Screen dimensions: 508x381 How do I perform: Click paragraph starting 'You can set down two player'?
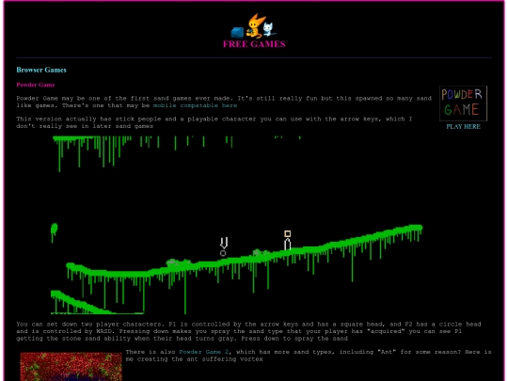tap(248, 331)
